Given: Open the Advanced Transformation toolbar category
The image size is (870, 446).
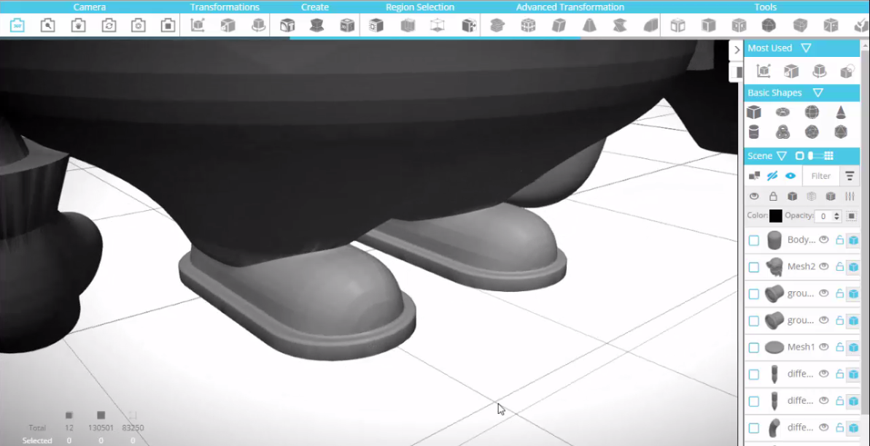Looking at the screenshot, I should point(570,7).
